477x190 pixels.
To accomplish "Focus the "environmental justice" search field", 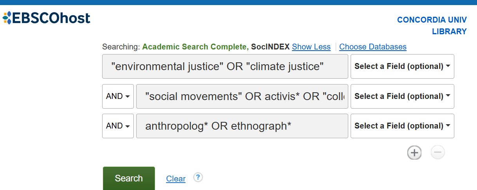I will (225, 66).
